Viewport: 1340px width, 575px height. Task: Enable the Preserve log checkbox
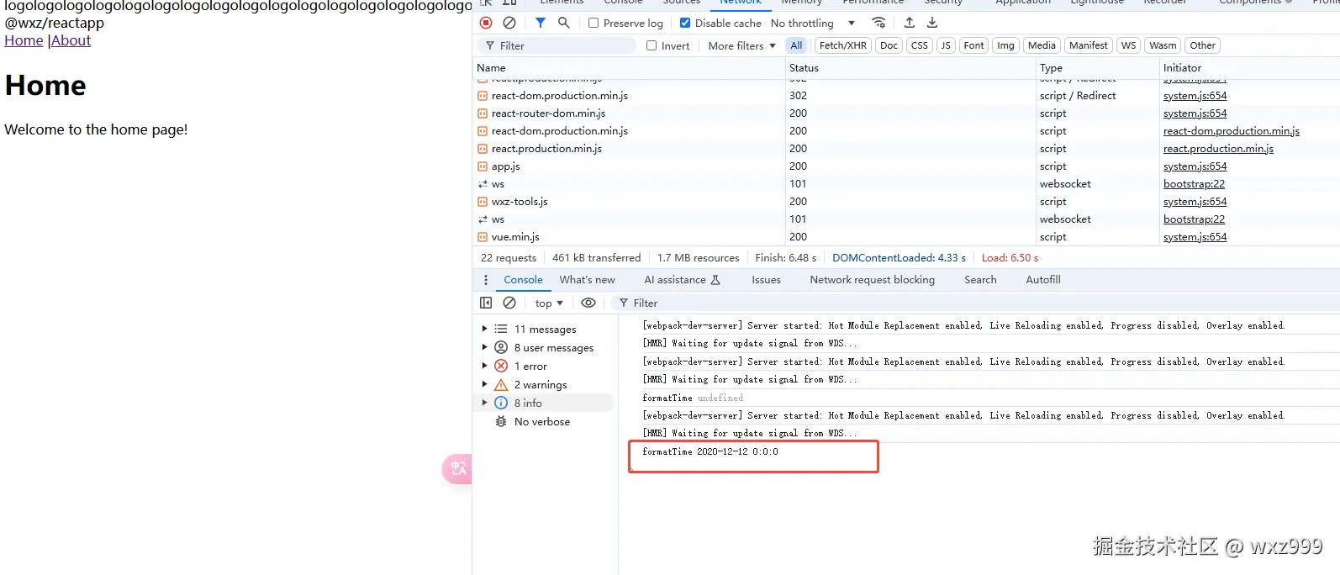[x=594, y=24]
